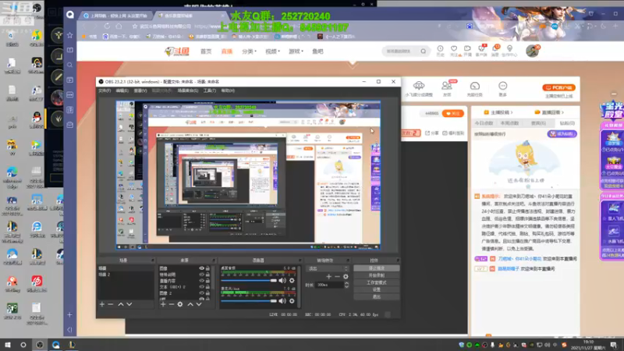Screen dimensions: 624x351
Task: Open OBS 场景集合(S) menu
Action: pyautogui.click(x=188, y=90)
